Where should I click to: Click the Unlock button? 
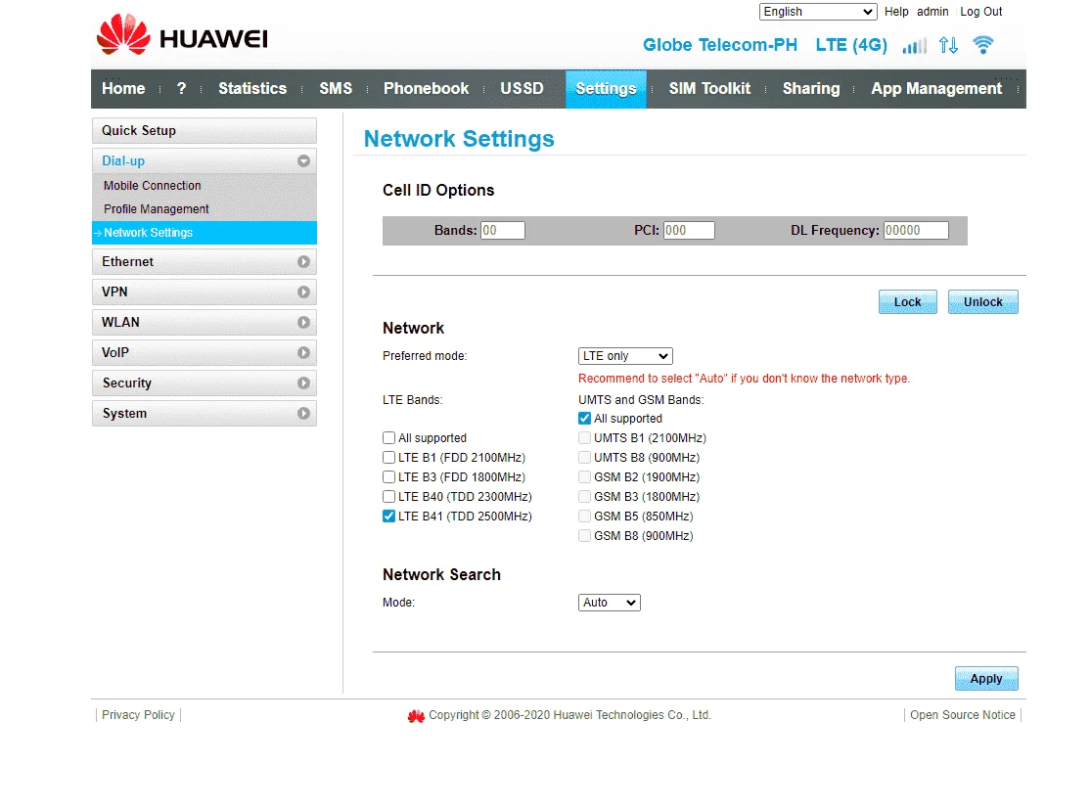point(983,302)
